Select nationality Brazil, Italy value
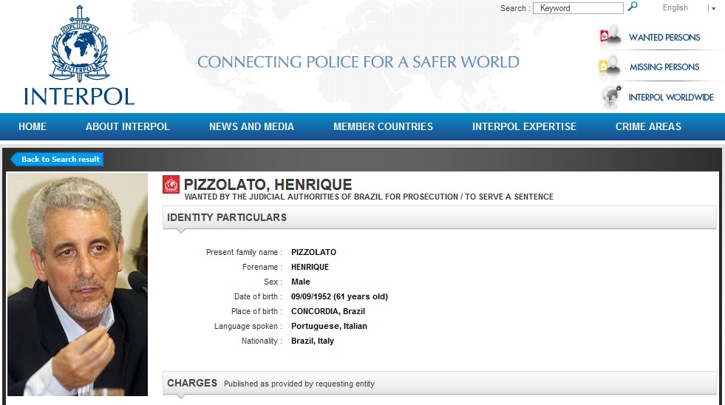Image resolution: width=725 pixels, height=405 pixels. click(313, 341)
